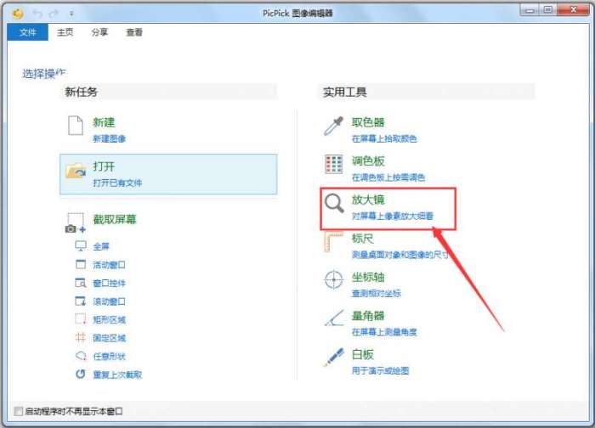The image size is (595, 428).
Task: Open the 放大镜 tool heading
Action: [x=368, y=200]
